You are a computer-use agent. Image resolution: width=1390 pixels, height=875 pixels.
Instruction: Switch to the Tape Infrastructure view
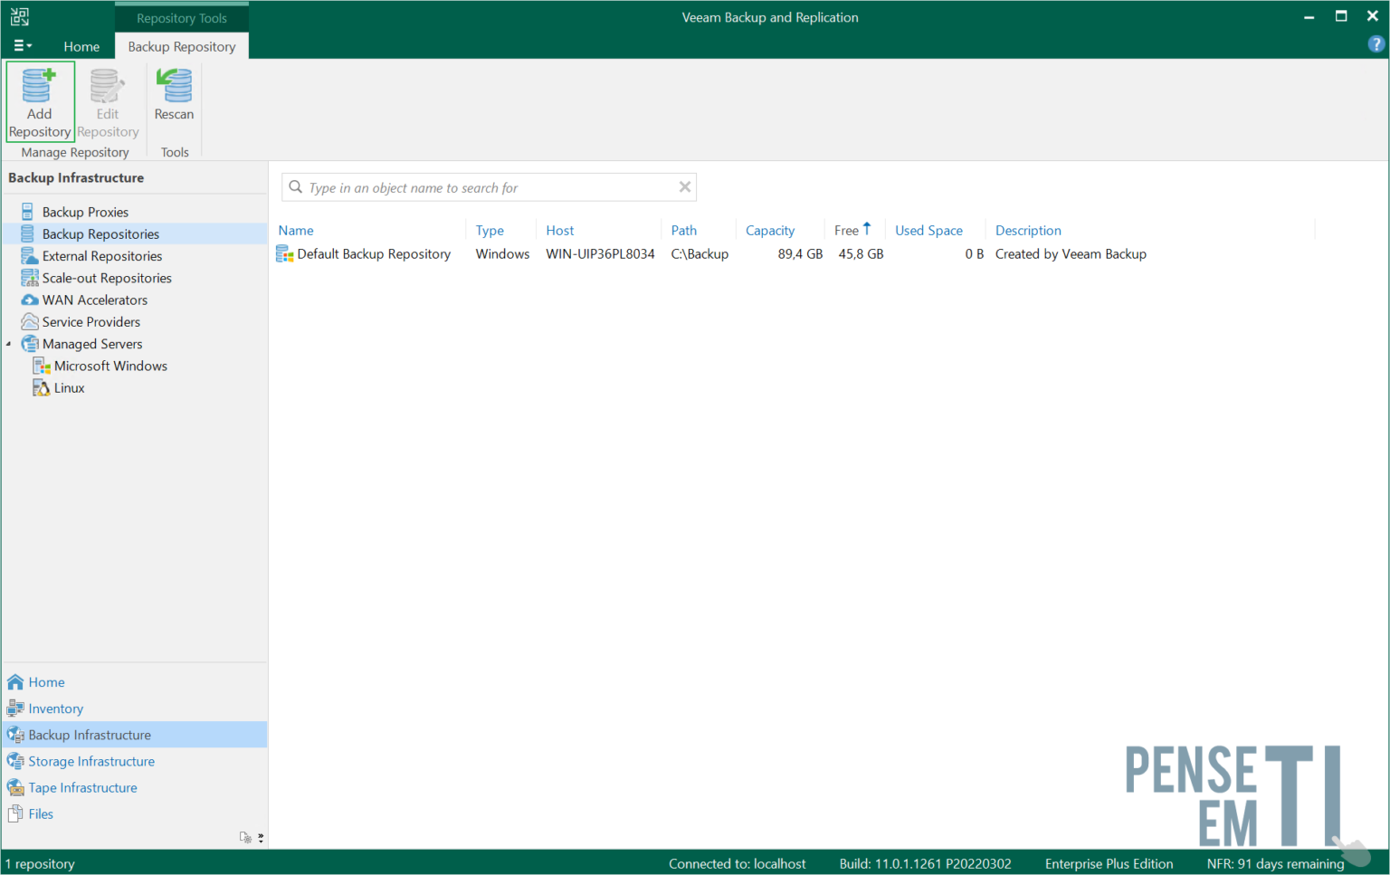[x=82, y=787]
